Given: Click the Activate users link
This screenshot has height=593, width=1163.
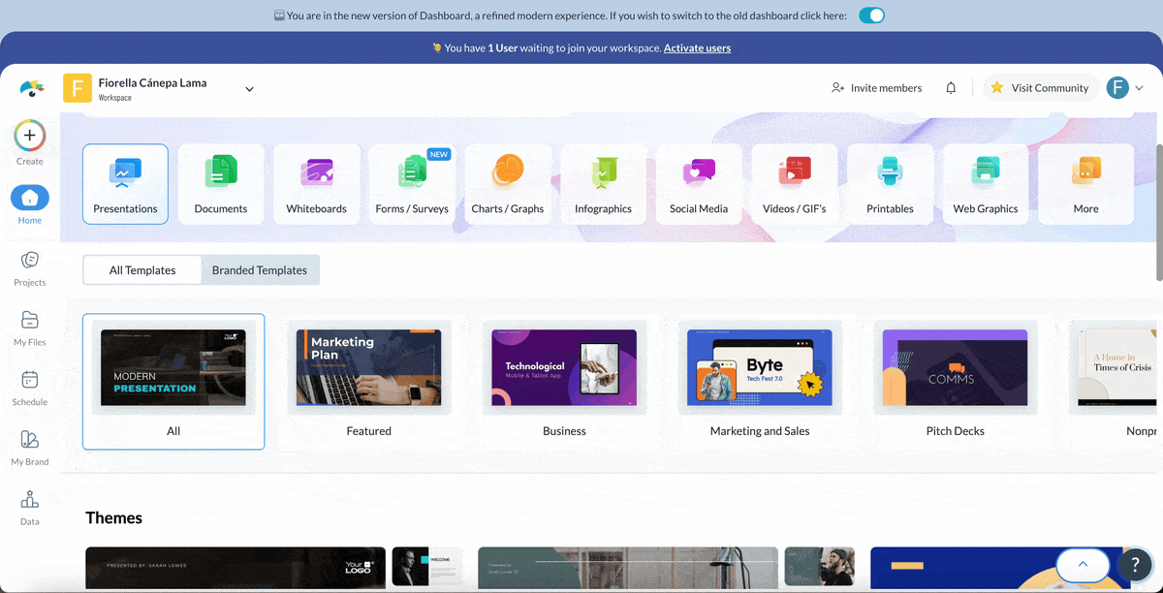Looking at the screenshot, I should point(697,47).
